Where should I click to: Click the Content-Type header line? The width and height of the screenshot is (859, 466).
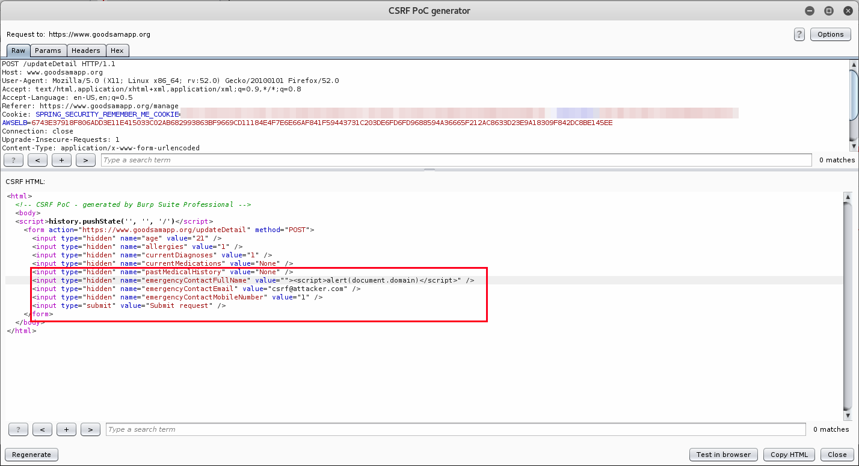101,148
